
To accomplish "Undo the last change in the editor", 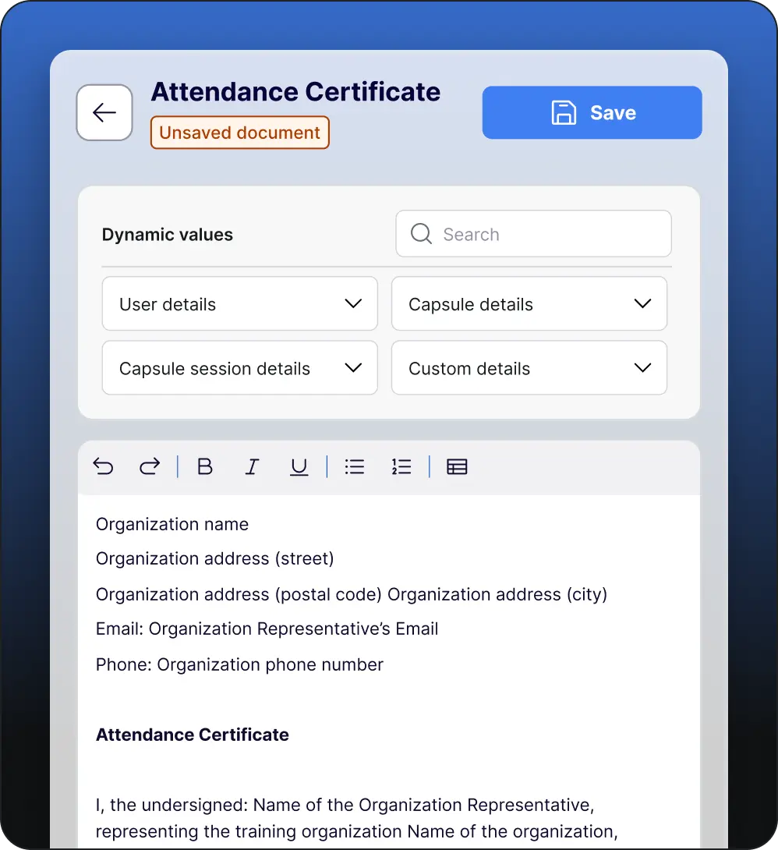I will point(104,466).
